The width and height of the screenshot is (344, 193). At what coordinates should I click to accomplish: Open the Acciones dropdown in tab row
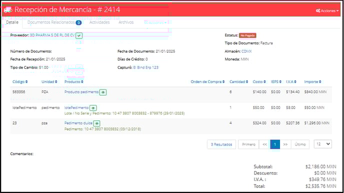155,22
